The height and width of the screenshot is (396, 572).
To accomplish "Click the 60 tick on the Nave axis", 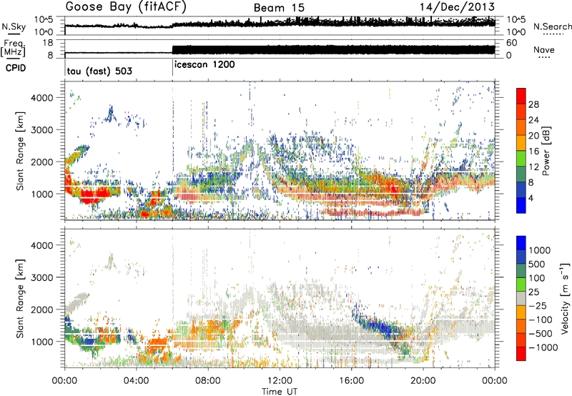I will coord(511,43).
